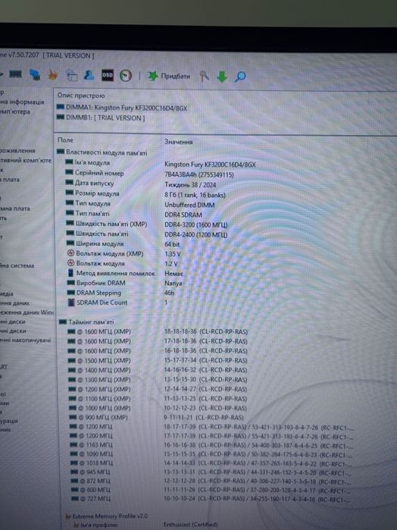Select the @ 800 МГц row
397x530 pixels.
click(x=211, y=490)
